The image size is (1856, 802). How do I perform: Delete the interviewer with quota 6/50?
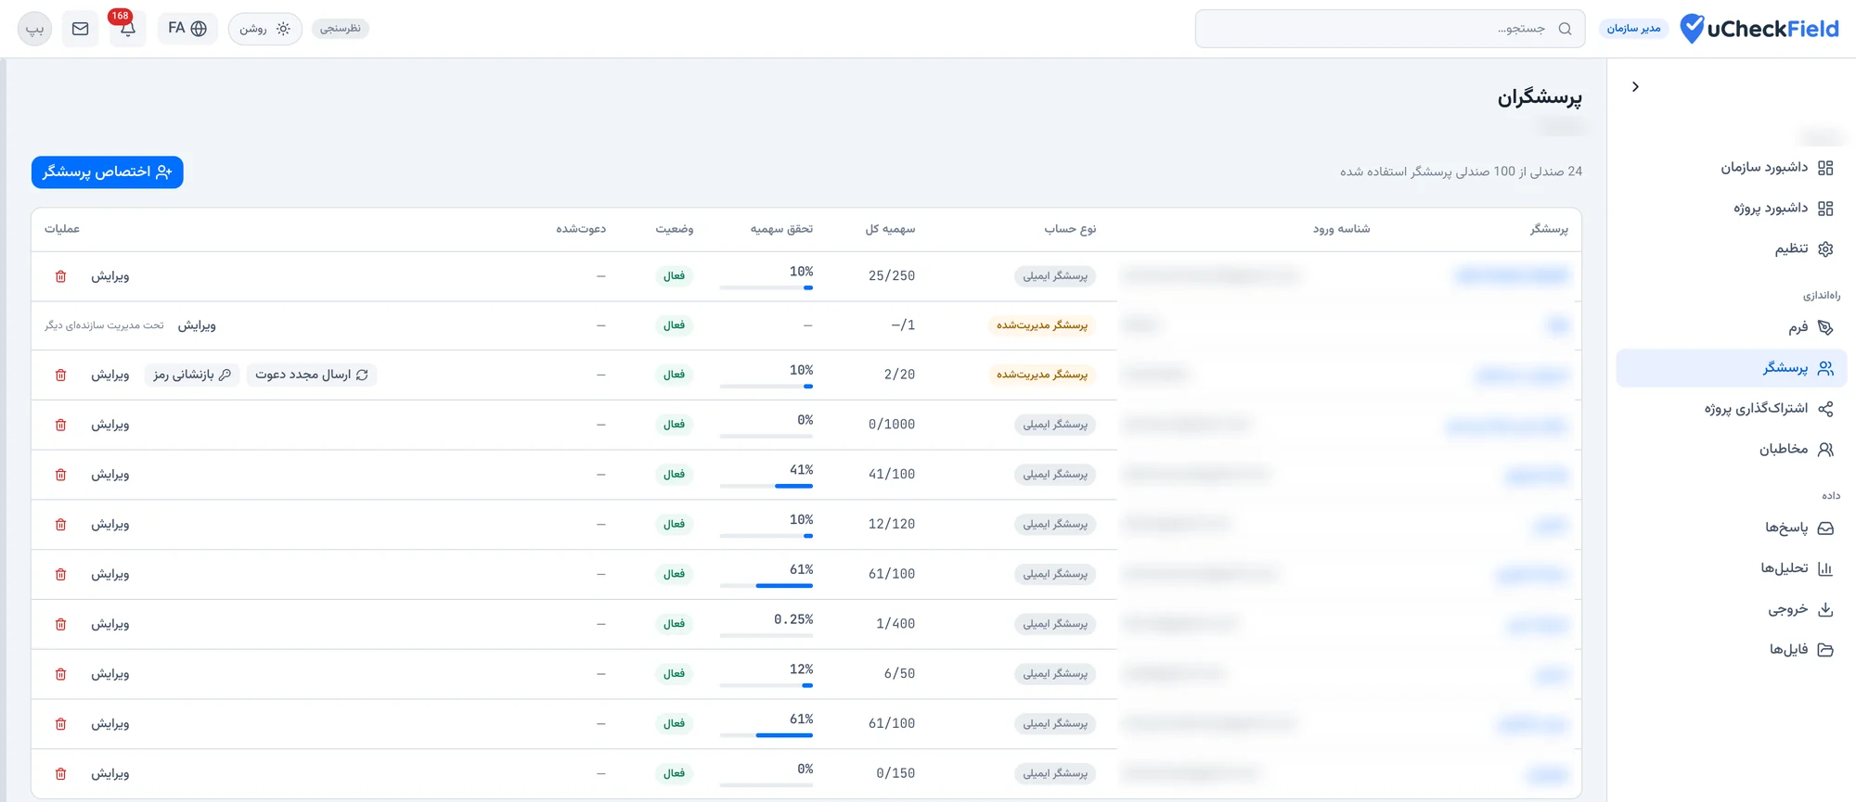point(61,674)
